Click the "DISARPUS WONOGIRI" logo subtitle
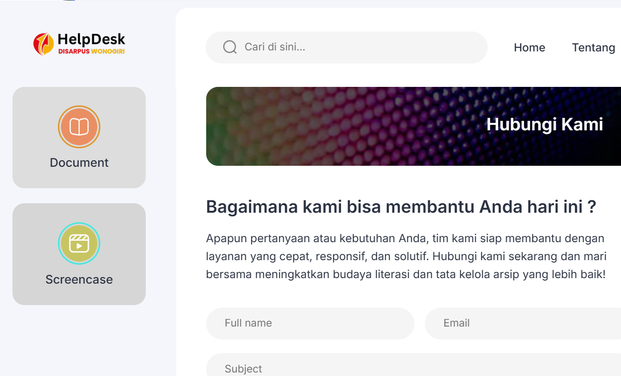Screen dimensions: 621x376 click(x=91, y=51)
